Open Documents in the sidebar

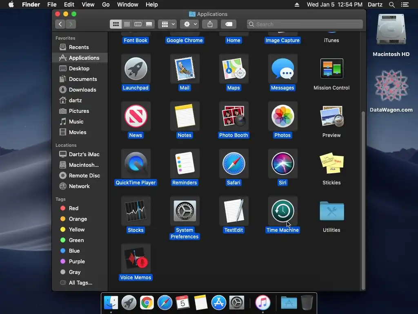pyautogui.click(x=80, y=79)
